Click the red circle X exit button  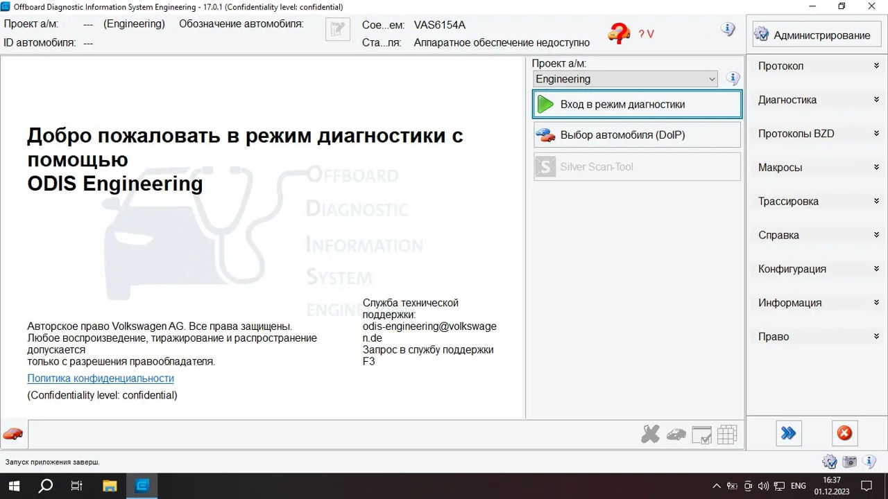pos(844,433)
